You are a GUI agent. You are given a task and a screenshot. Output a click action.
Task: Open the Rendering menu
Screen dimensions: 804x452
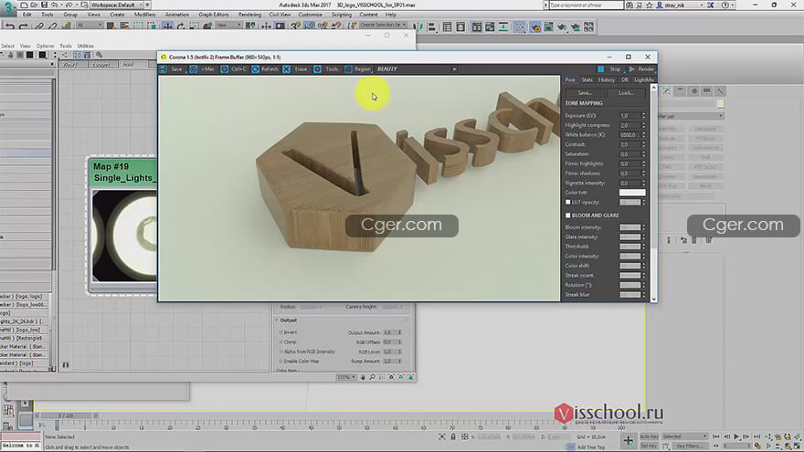pos(249,15)
